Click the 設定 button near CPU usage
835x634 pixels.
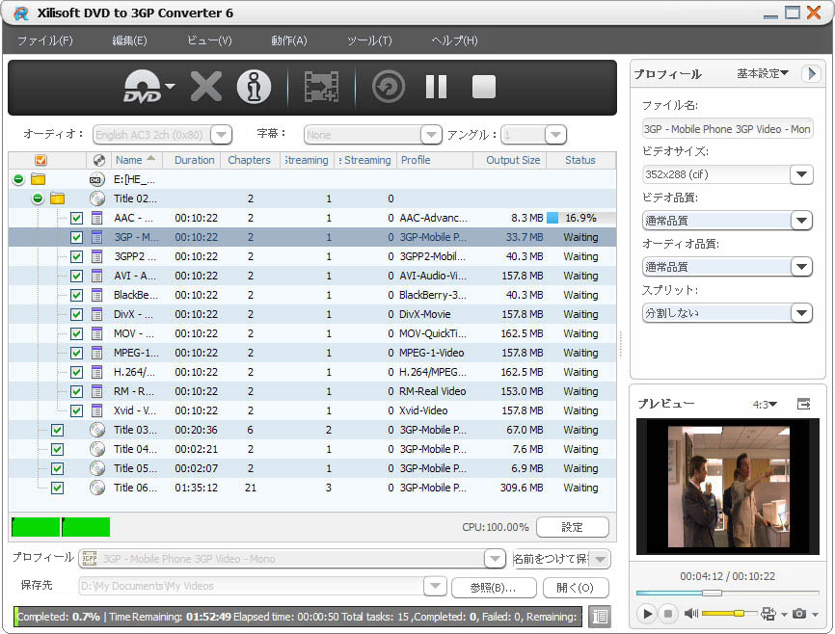[x=572, y=527]
